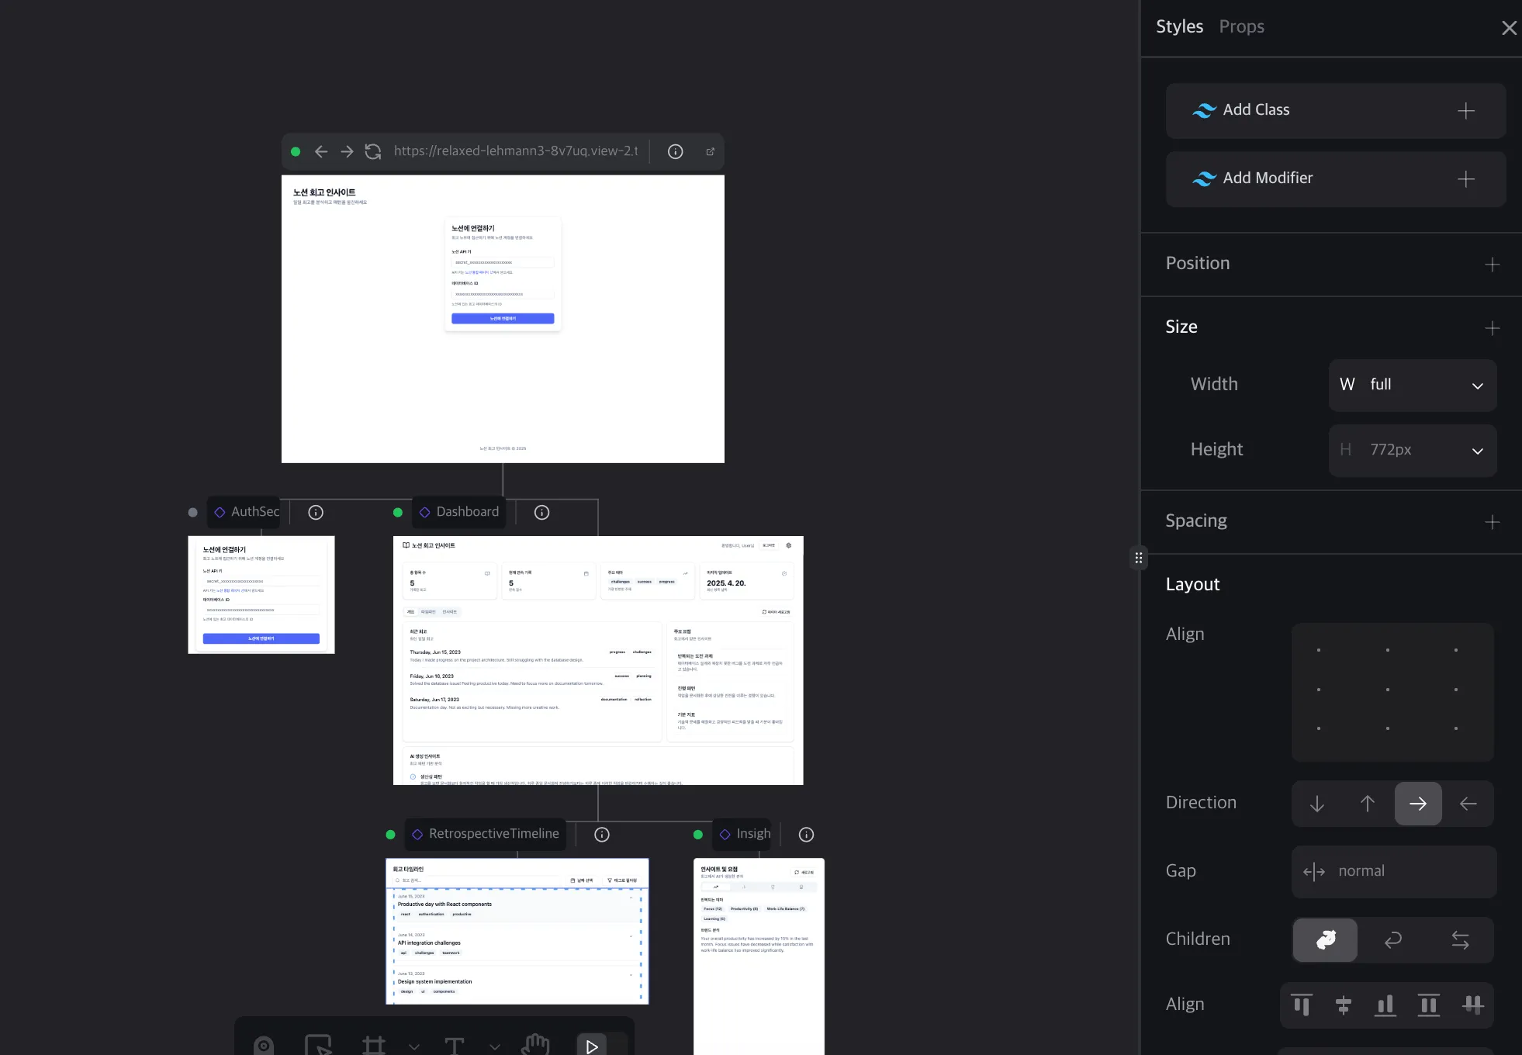Open info icon beside the preview URL
The width and height of the screenshot is (1522, 1055).
pos(676,151)
